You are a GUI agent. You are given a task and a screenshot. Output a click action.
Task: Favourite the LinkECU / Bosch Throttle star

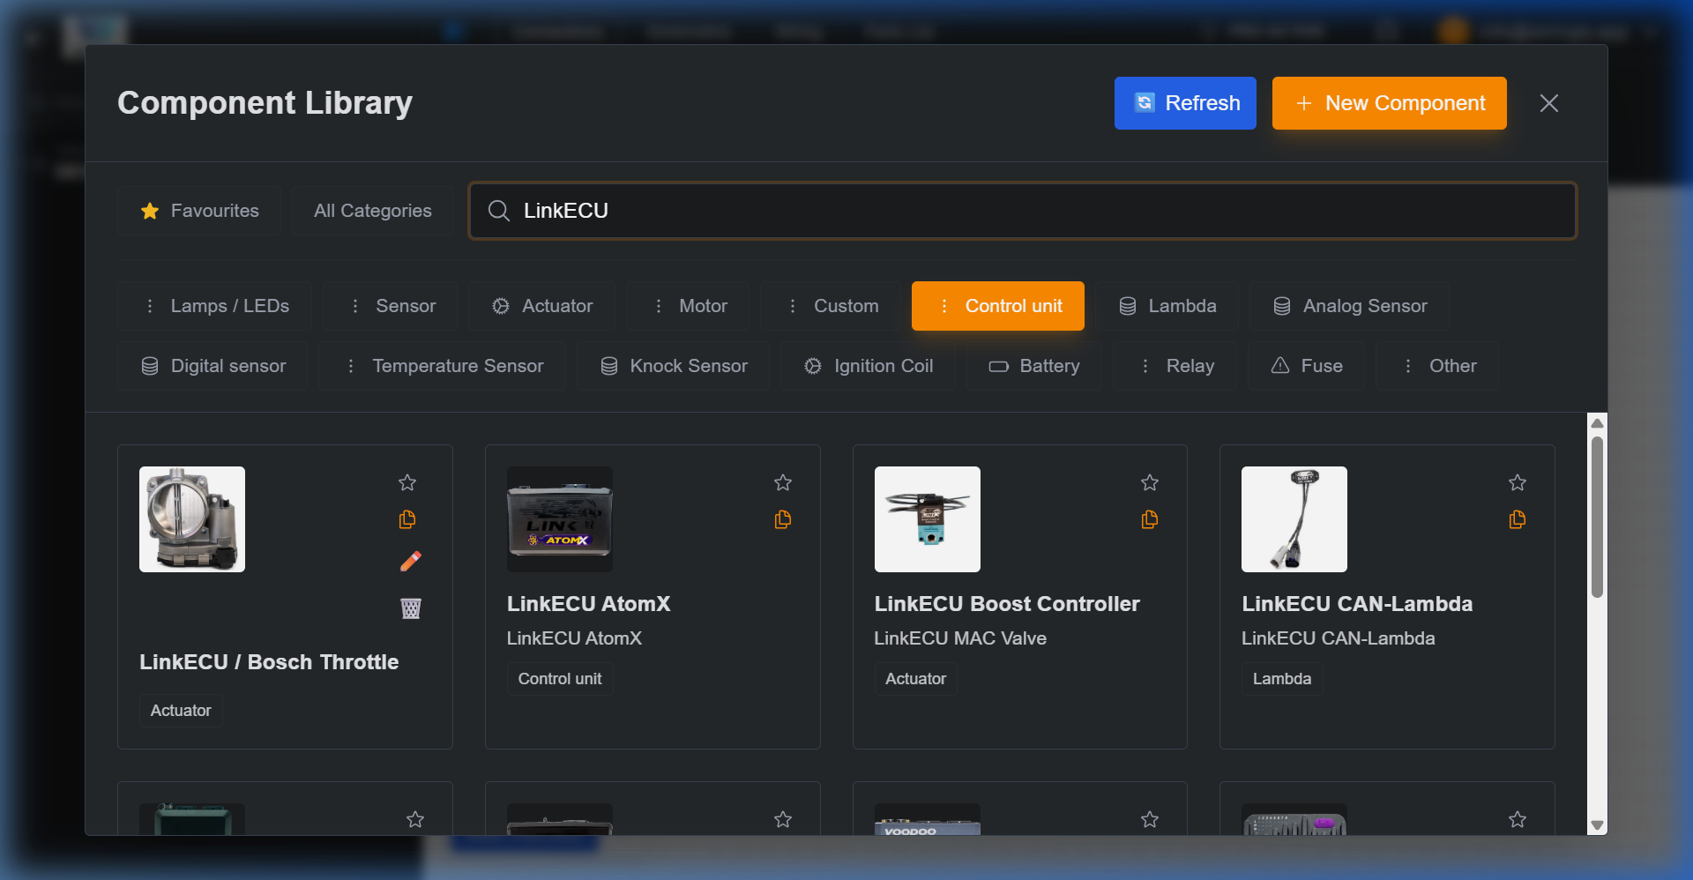(407, 482)
